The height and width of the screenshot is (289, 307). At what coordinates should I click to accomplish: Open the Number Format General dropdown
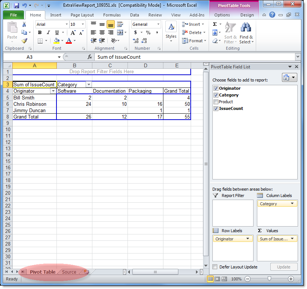pyautogui.click(x=159, y=24)
